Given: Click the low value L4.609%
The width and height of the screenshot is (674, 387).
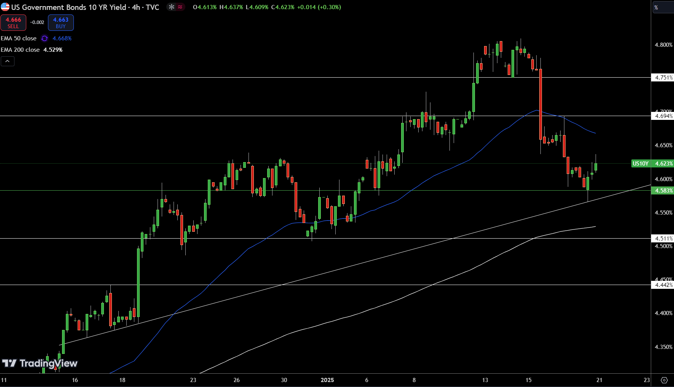Looking at the screenshot, I should [x=257, y=7].
